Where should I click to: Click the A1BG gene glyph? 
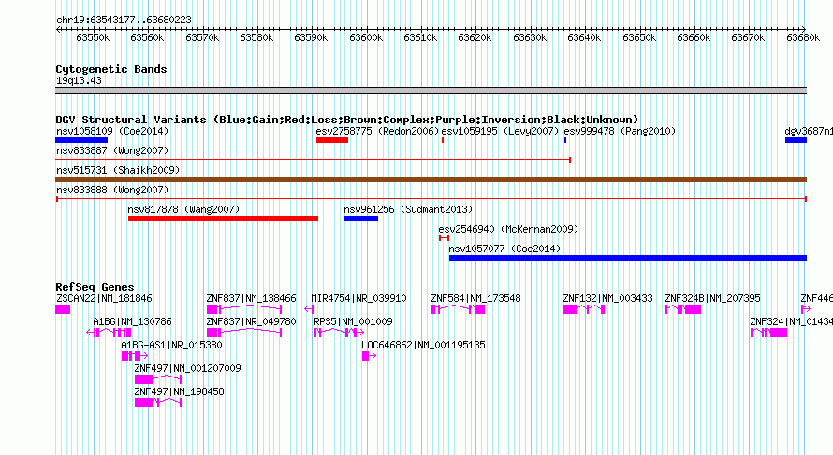coord(109,333)
